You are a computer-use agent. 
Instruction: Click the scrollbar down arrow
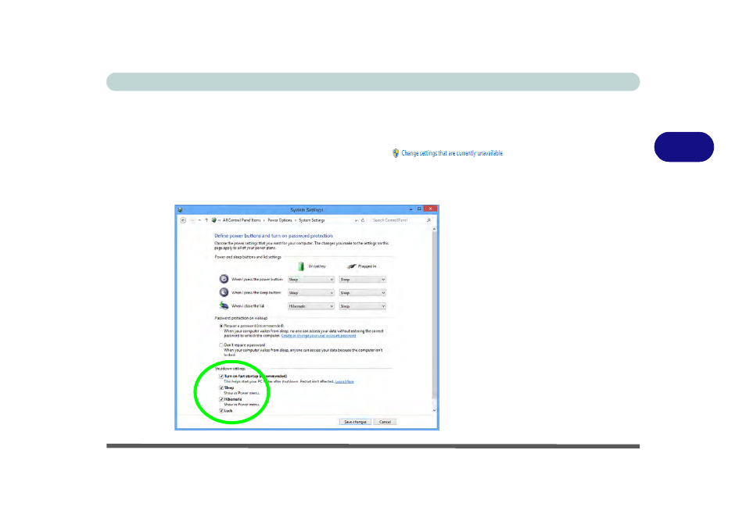click(x=434, y=410)
